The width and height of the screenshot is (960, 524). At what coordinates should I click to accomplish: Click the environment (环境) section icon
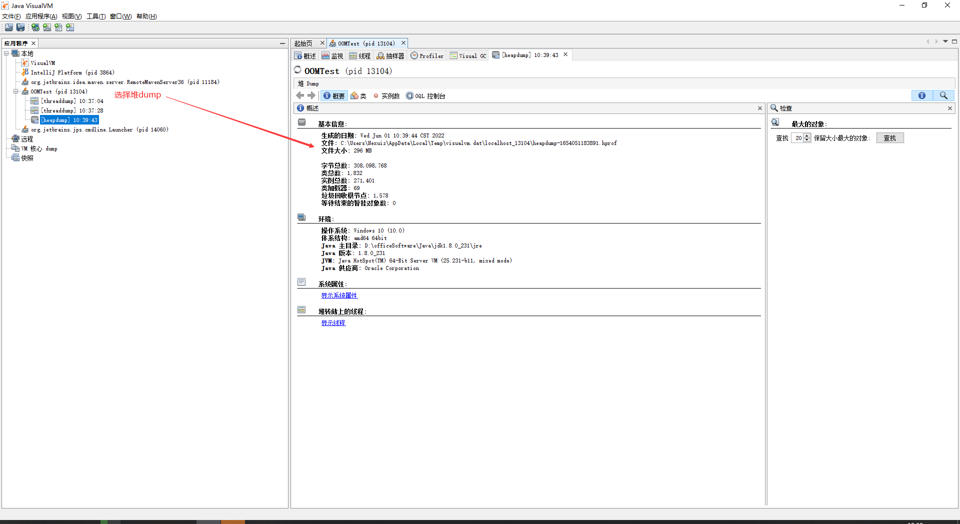point(302,217)
